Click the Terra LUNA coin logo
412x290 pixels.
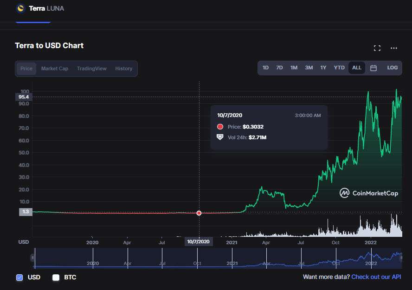pyautogui.click(x=20, y=8)
